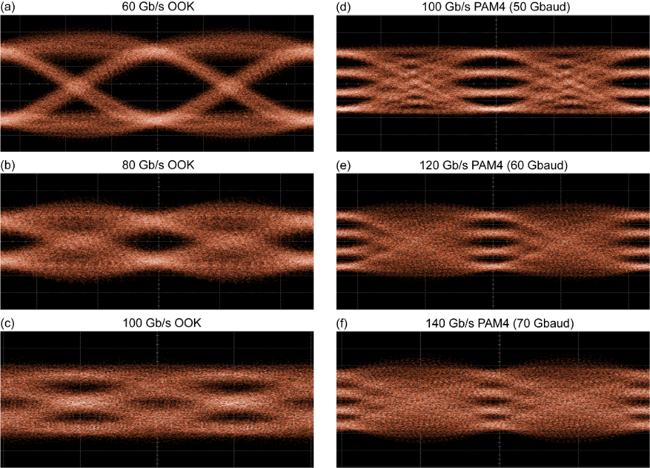This screenshot has width=650, height=468.
Task: Click the title '100 Gb/s PAM4 (50 Gbaud)'
Action: 496,7
